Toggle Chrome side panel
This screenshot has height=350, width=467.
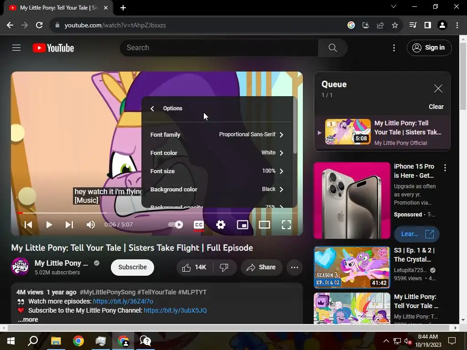[x=428, y=26]
